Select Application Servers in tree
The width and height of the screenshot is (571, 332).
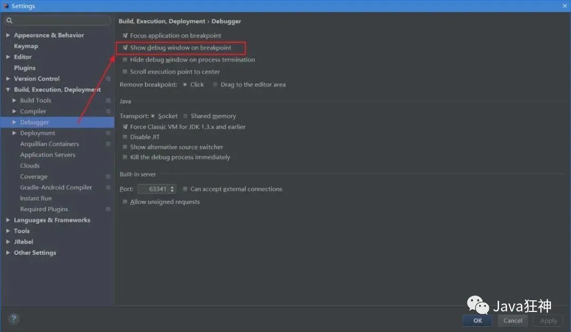pyautogui.click(x=48, y=155)
